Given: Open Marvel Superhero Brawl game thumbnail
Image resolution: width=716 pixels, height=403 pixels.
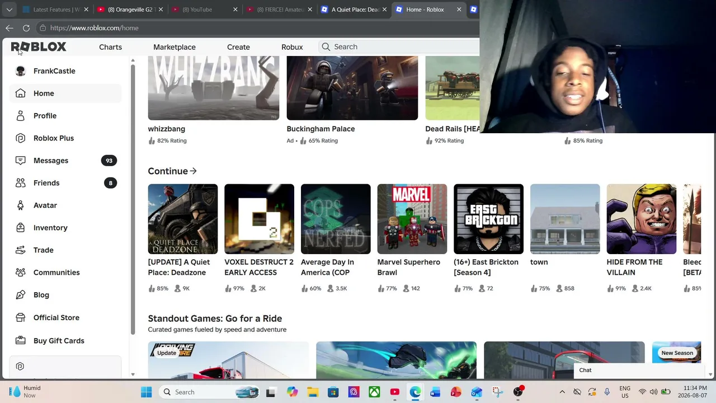Looking at the screenshot, I should click(x=412, y=219).
